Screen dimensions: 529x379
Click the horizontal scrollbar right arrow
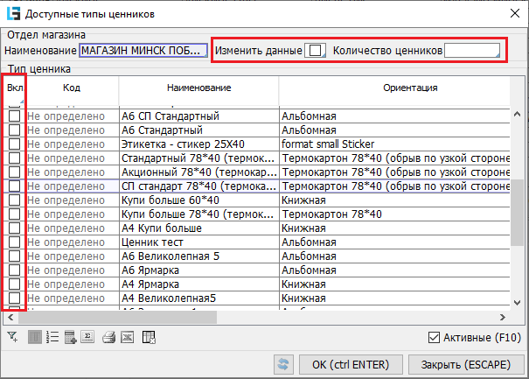tap(502, 318)
